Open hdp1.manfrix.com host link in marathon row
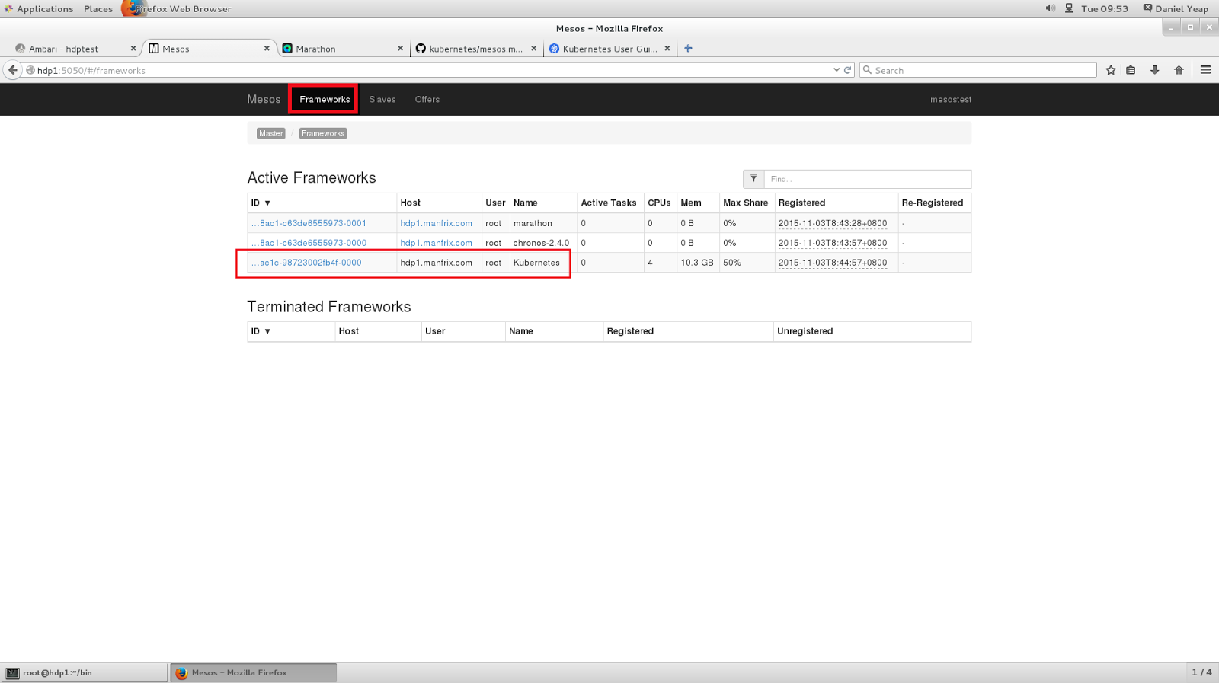Viewport: 1219px width, 683px height. click(x=437, y=223)
